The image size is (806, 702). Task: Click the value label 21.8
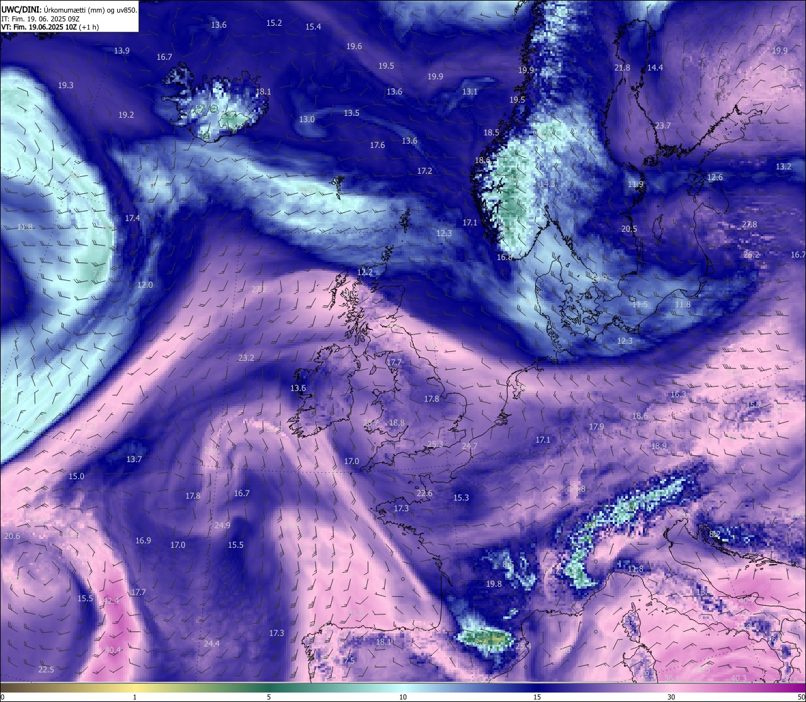coord(622,67)
